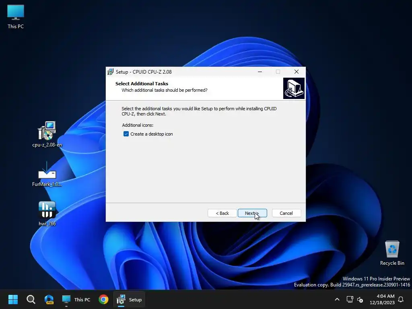Launch Google Chrome from the taskbar
The width and height of the screenshot is (412, 309).
point(103,299)
